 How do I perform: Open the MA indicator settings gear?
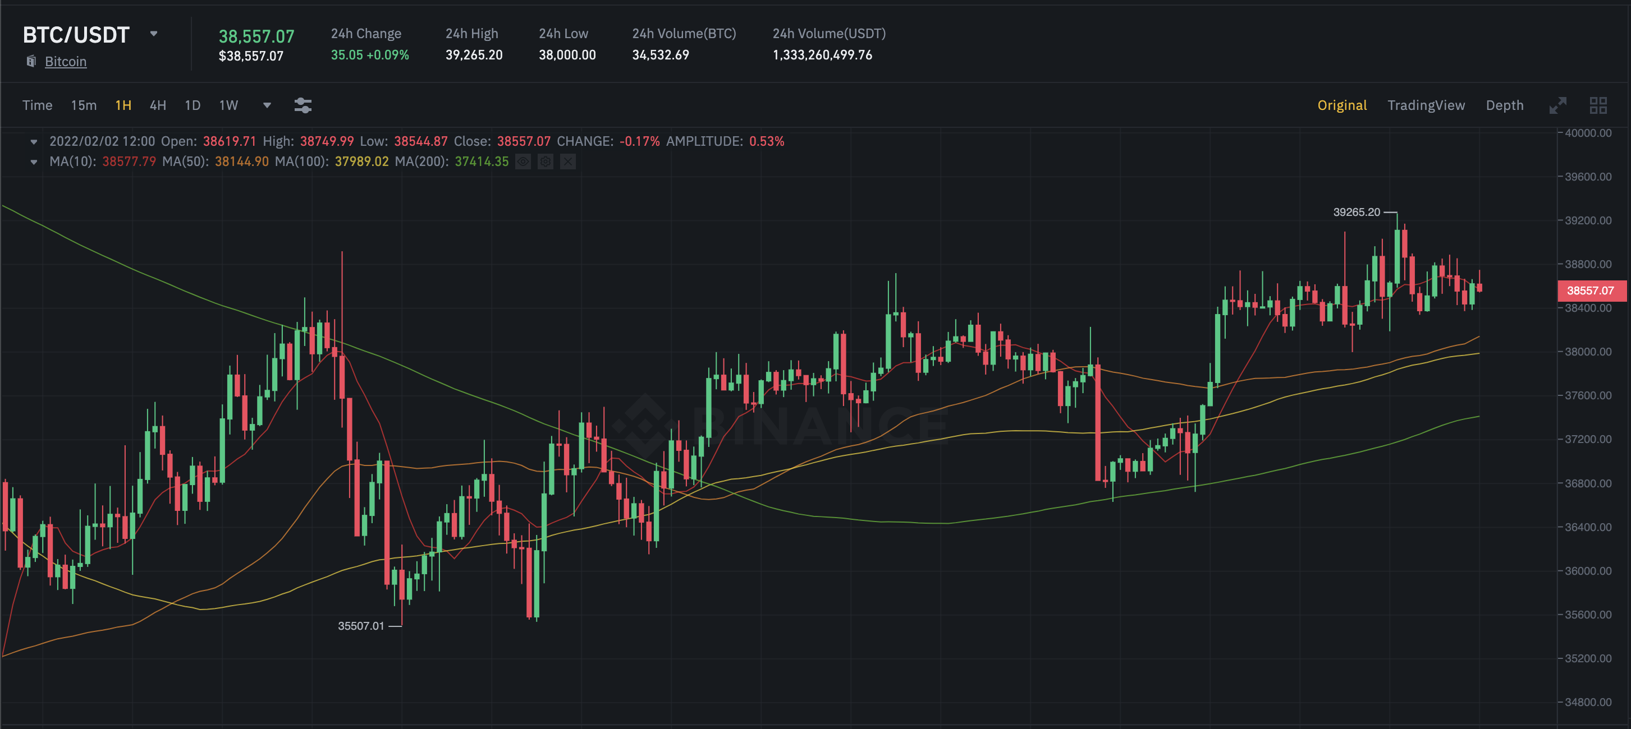(x=545, y=162)
